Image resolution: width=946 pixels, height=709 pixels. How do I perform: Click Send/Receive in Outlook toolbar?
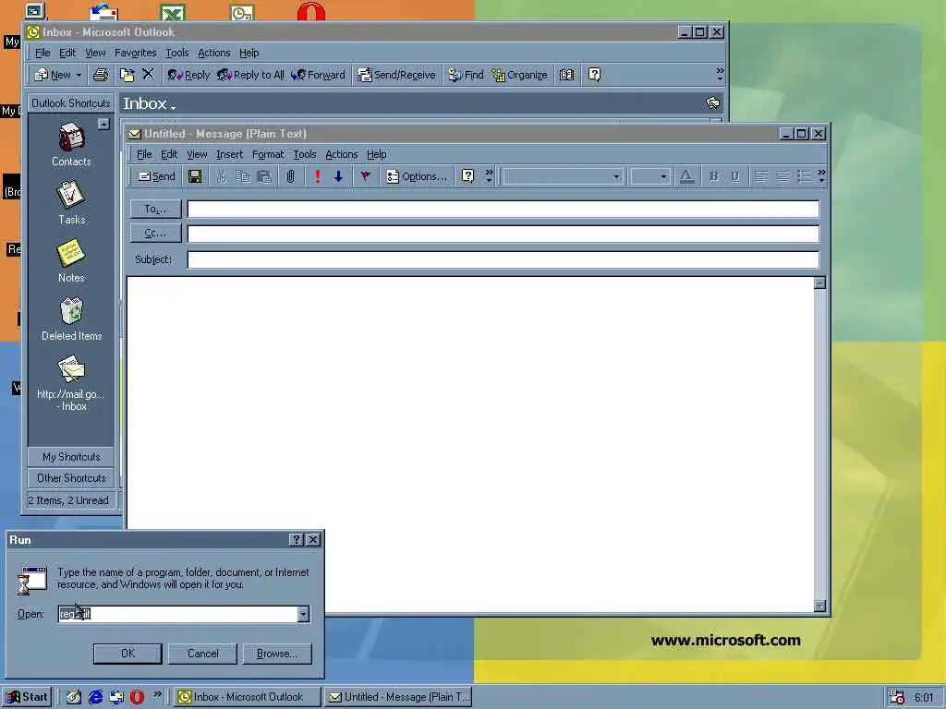(396, 75)
